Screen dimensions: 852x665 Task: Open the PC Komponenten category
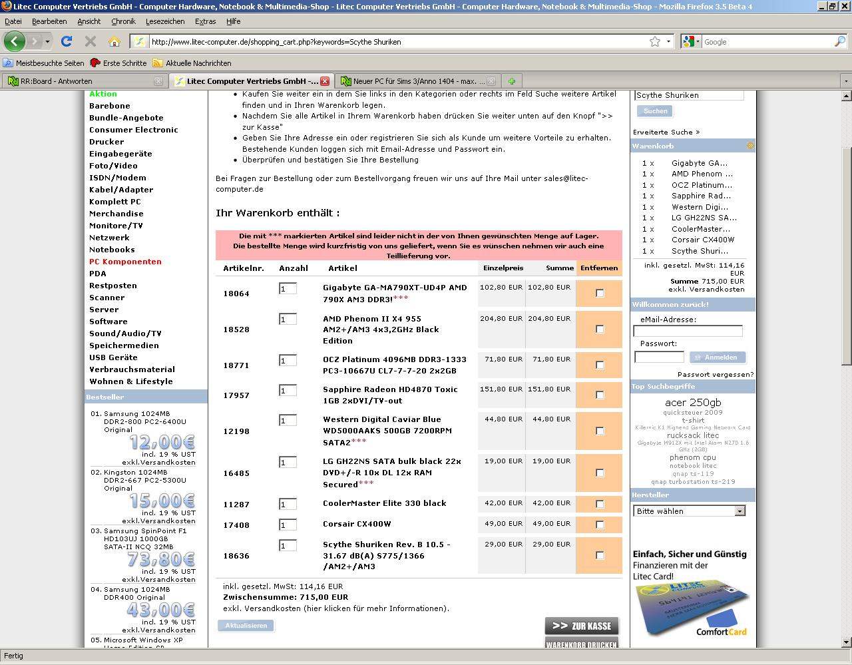(125, 262)
